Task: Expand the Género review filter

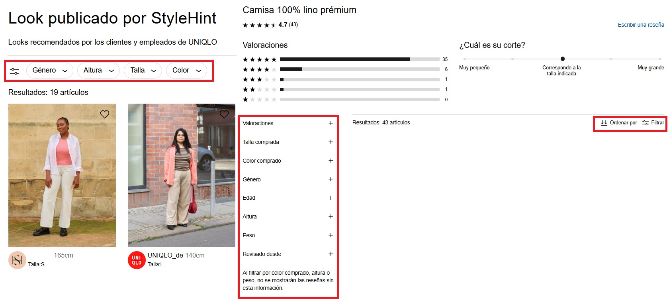Action: (x=288, y=179)
